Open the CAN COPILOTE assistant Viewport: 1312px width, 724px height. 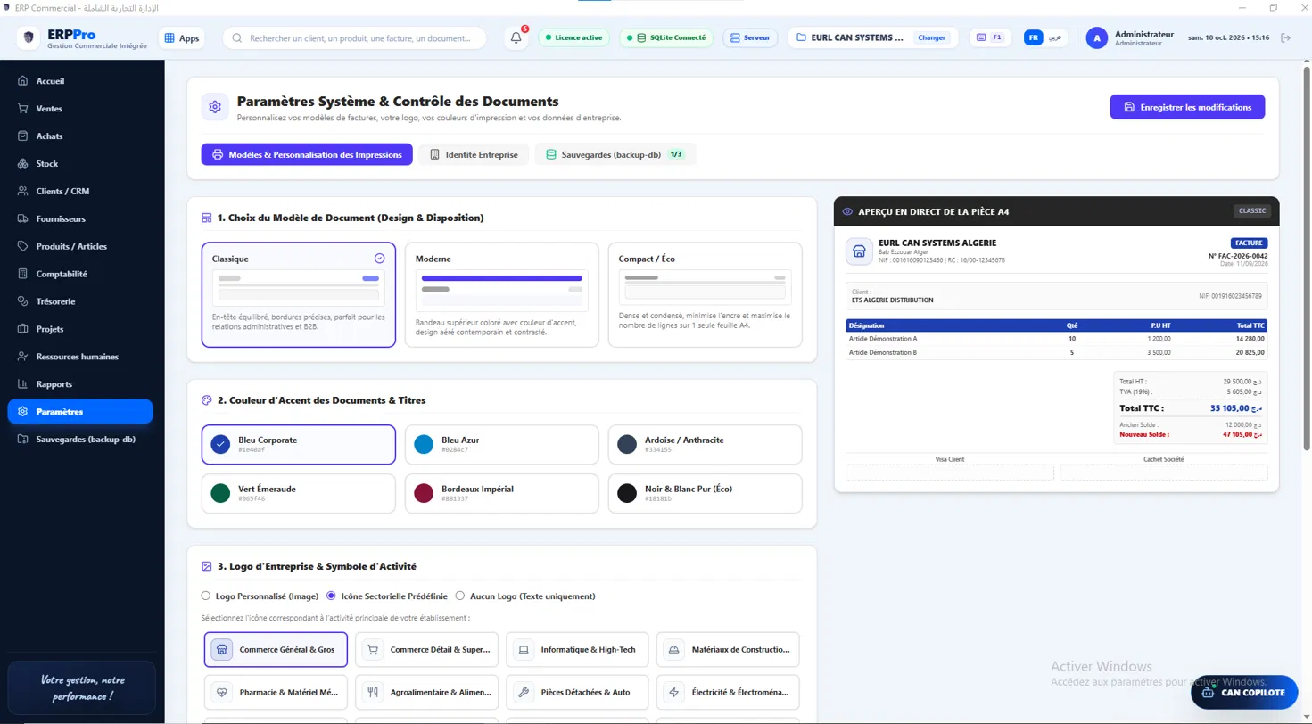click(x=1244, y=692)
